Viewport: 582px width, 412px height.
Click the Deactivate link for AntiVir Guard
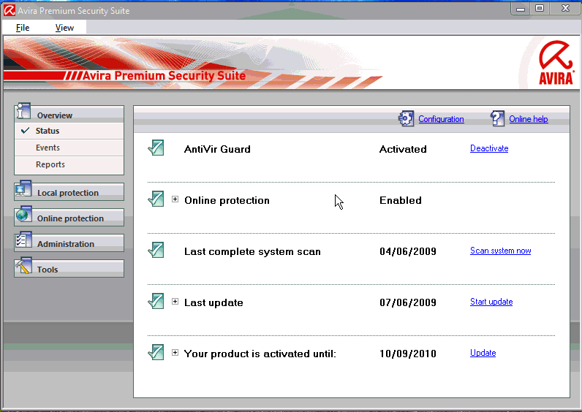coord(488,148)
